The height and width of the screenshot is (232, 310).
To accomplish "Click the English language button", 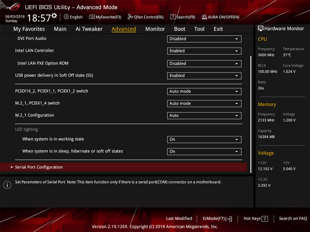I will 76,17.
